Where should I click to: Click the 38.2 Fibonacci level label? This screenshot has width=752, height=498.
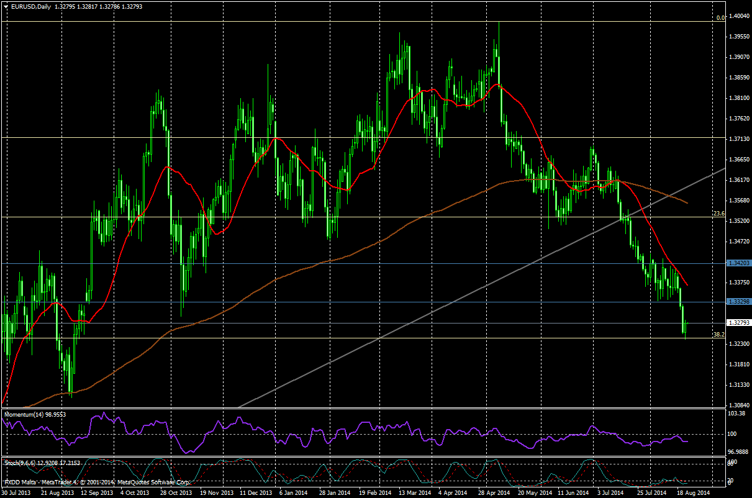[718, 335]
